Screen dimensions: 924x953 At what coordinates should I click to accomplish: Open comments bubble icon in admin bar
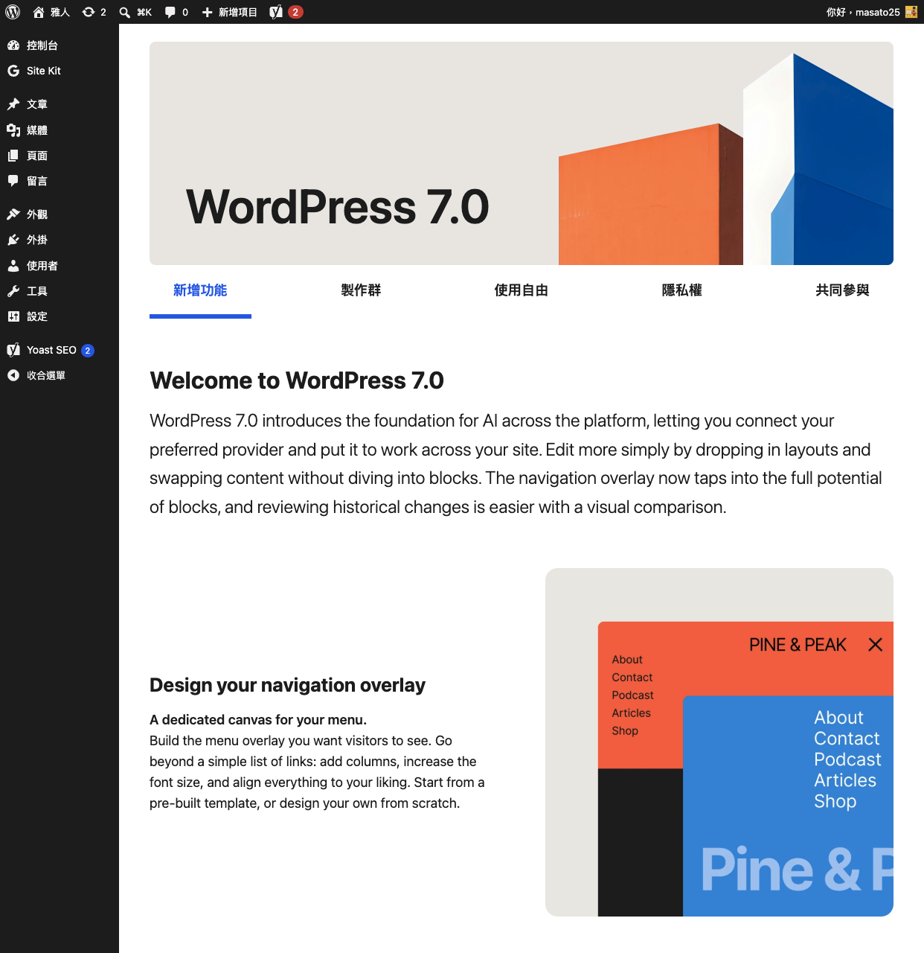[170, 12]
